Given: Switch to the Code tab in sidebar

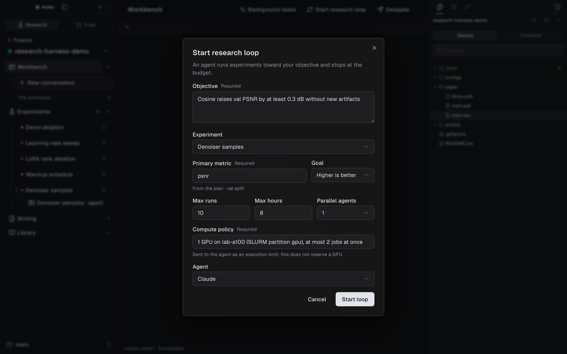Looking at the screenshot, I should pos(86,25).
